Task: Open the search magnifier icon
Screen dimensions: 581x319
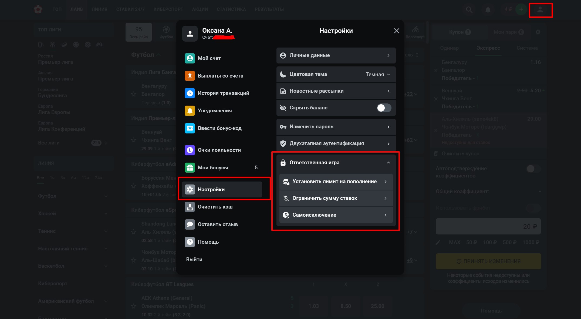Action: [x=469, y=10]
